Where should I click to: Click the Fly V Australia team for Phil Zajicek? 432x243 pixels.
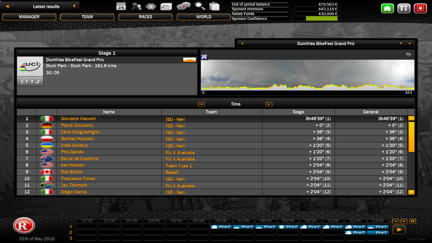pyautogui.click(x=180, y=153)
